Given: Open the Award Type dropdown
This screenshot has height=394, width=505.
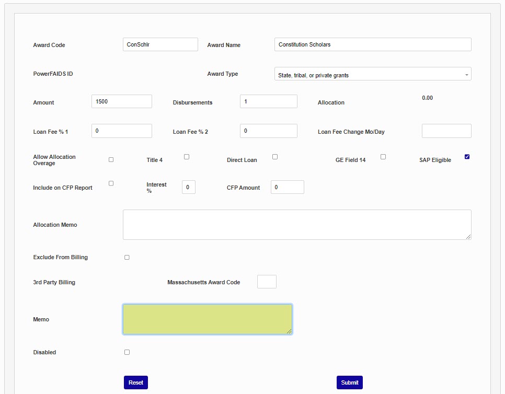Looking at the screenshot, I should click(372, 74).
